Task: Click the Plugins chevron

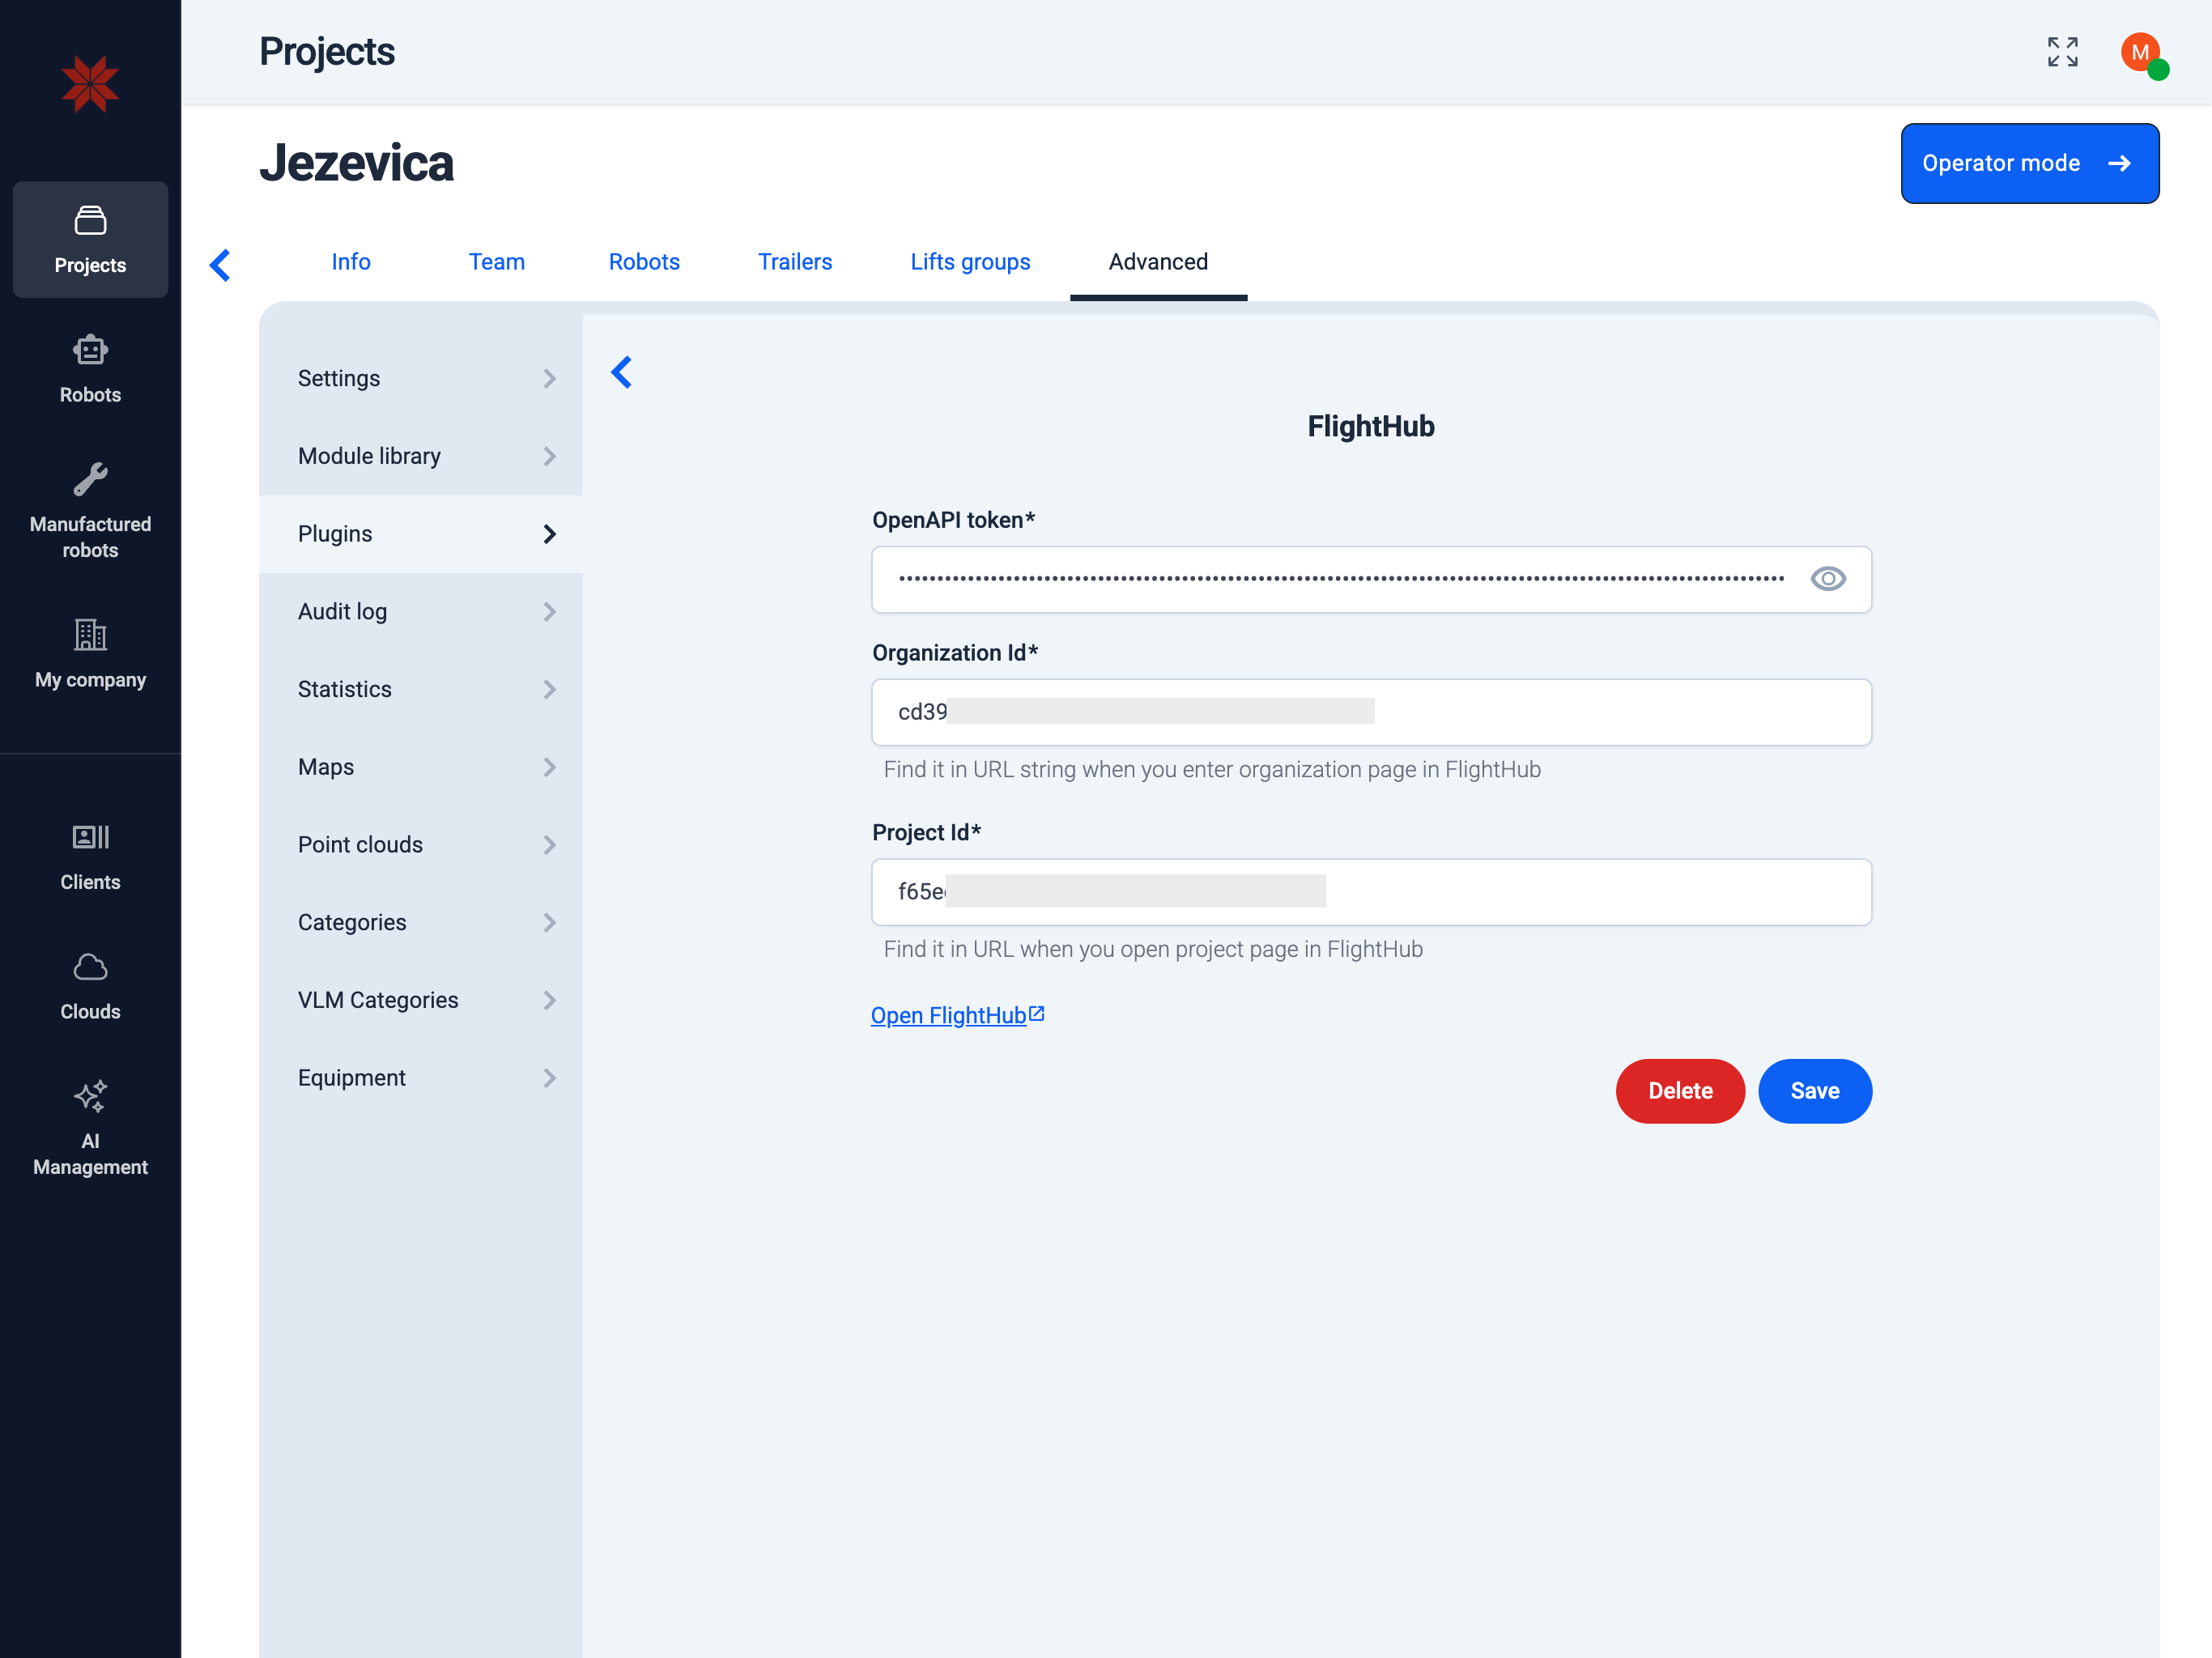Action: pos(549,534)
